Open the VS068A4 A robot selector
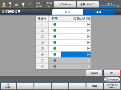This screenshot has width=121, height=90. pyautogui.click(x=65, y=4)
